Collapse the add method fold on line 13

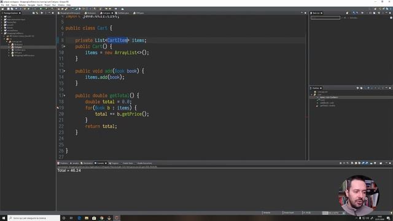pos(64,71)
